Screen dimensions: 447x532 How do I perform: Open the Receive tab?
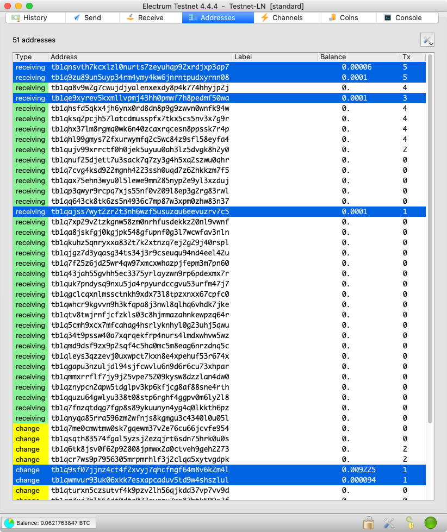(150, 17)
